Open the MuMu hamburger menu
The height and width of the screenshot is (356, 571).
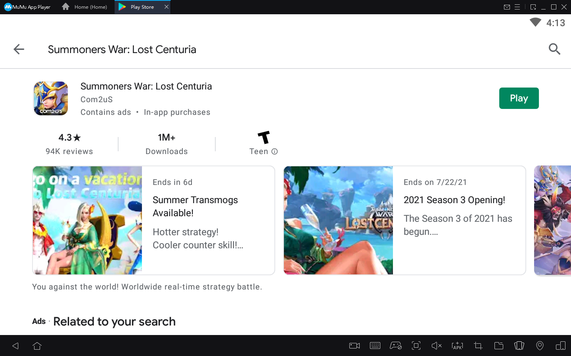(x=517, y=7)
